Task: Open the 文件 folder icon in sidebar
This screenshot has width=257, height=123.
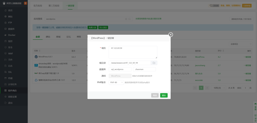Action: (6, 60)
